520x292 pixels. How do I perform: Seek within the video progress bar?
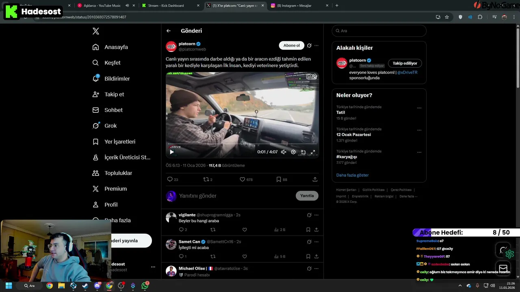coord(243,144)
